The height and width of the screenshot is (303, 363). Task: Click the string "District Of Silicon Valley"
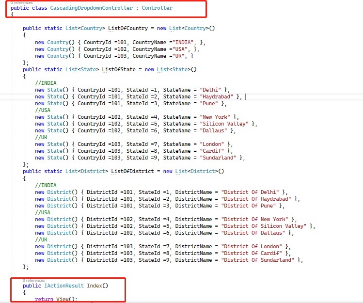[x=264, y=226]
